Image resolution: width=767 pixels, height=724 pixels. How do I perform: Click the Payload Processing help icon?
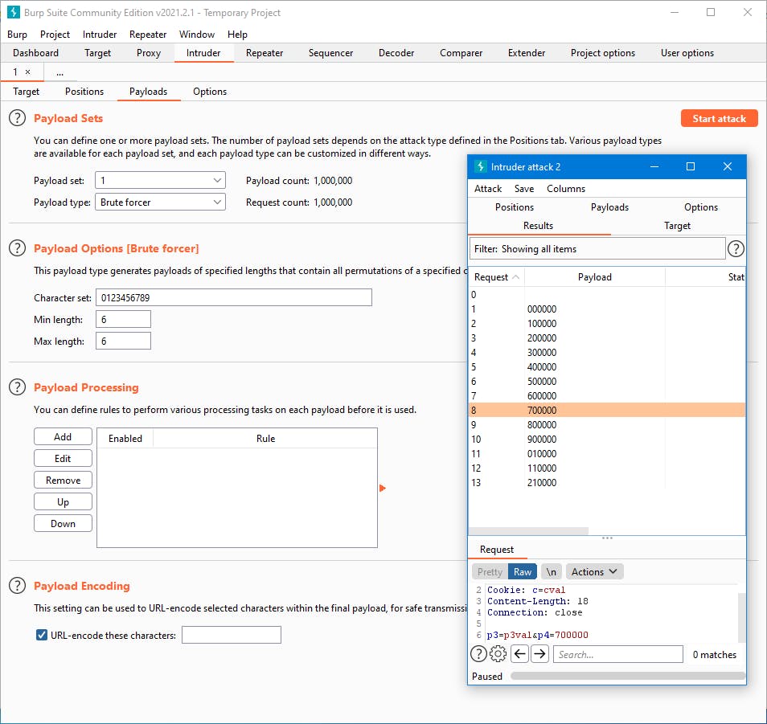point(18,387)
